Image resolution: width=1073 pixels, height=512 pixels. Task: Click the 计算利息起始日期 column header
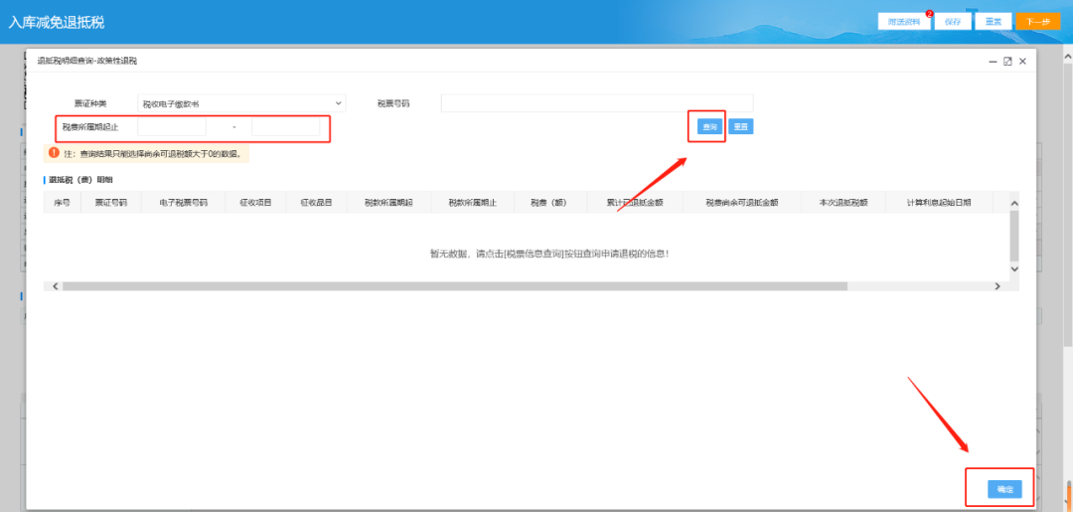pyautogui.click(x=939, y=203)
